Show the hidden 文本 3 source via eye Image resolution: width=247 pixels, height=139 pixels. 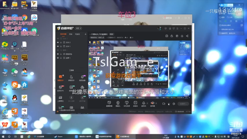coord(58,39)
